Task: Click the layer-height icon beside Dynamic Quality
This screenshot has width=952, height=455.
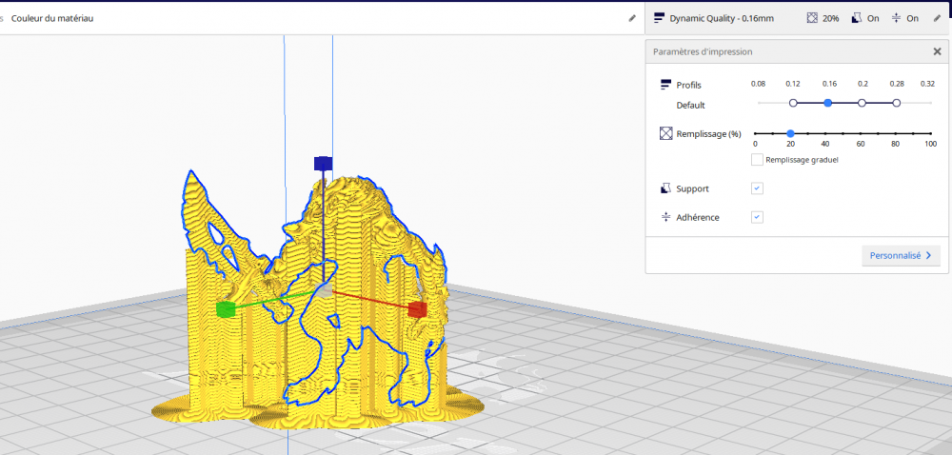Action: [659, 18]
